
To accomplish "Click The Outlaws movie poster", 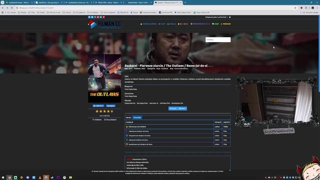I will [104, 78].
